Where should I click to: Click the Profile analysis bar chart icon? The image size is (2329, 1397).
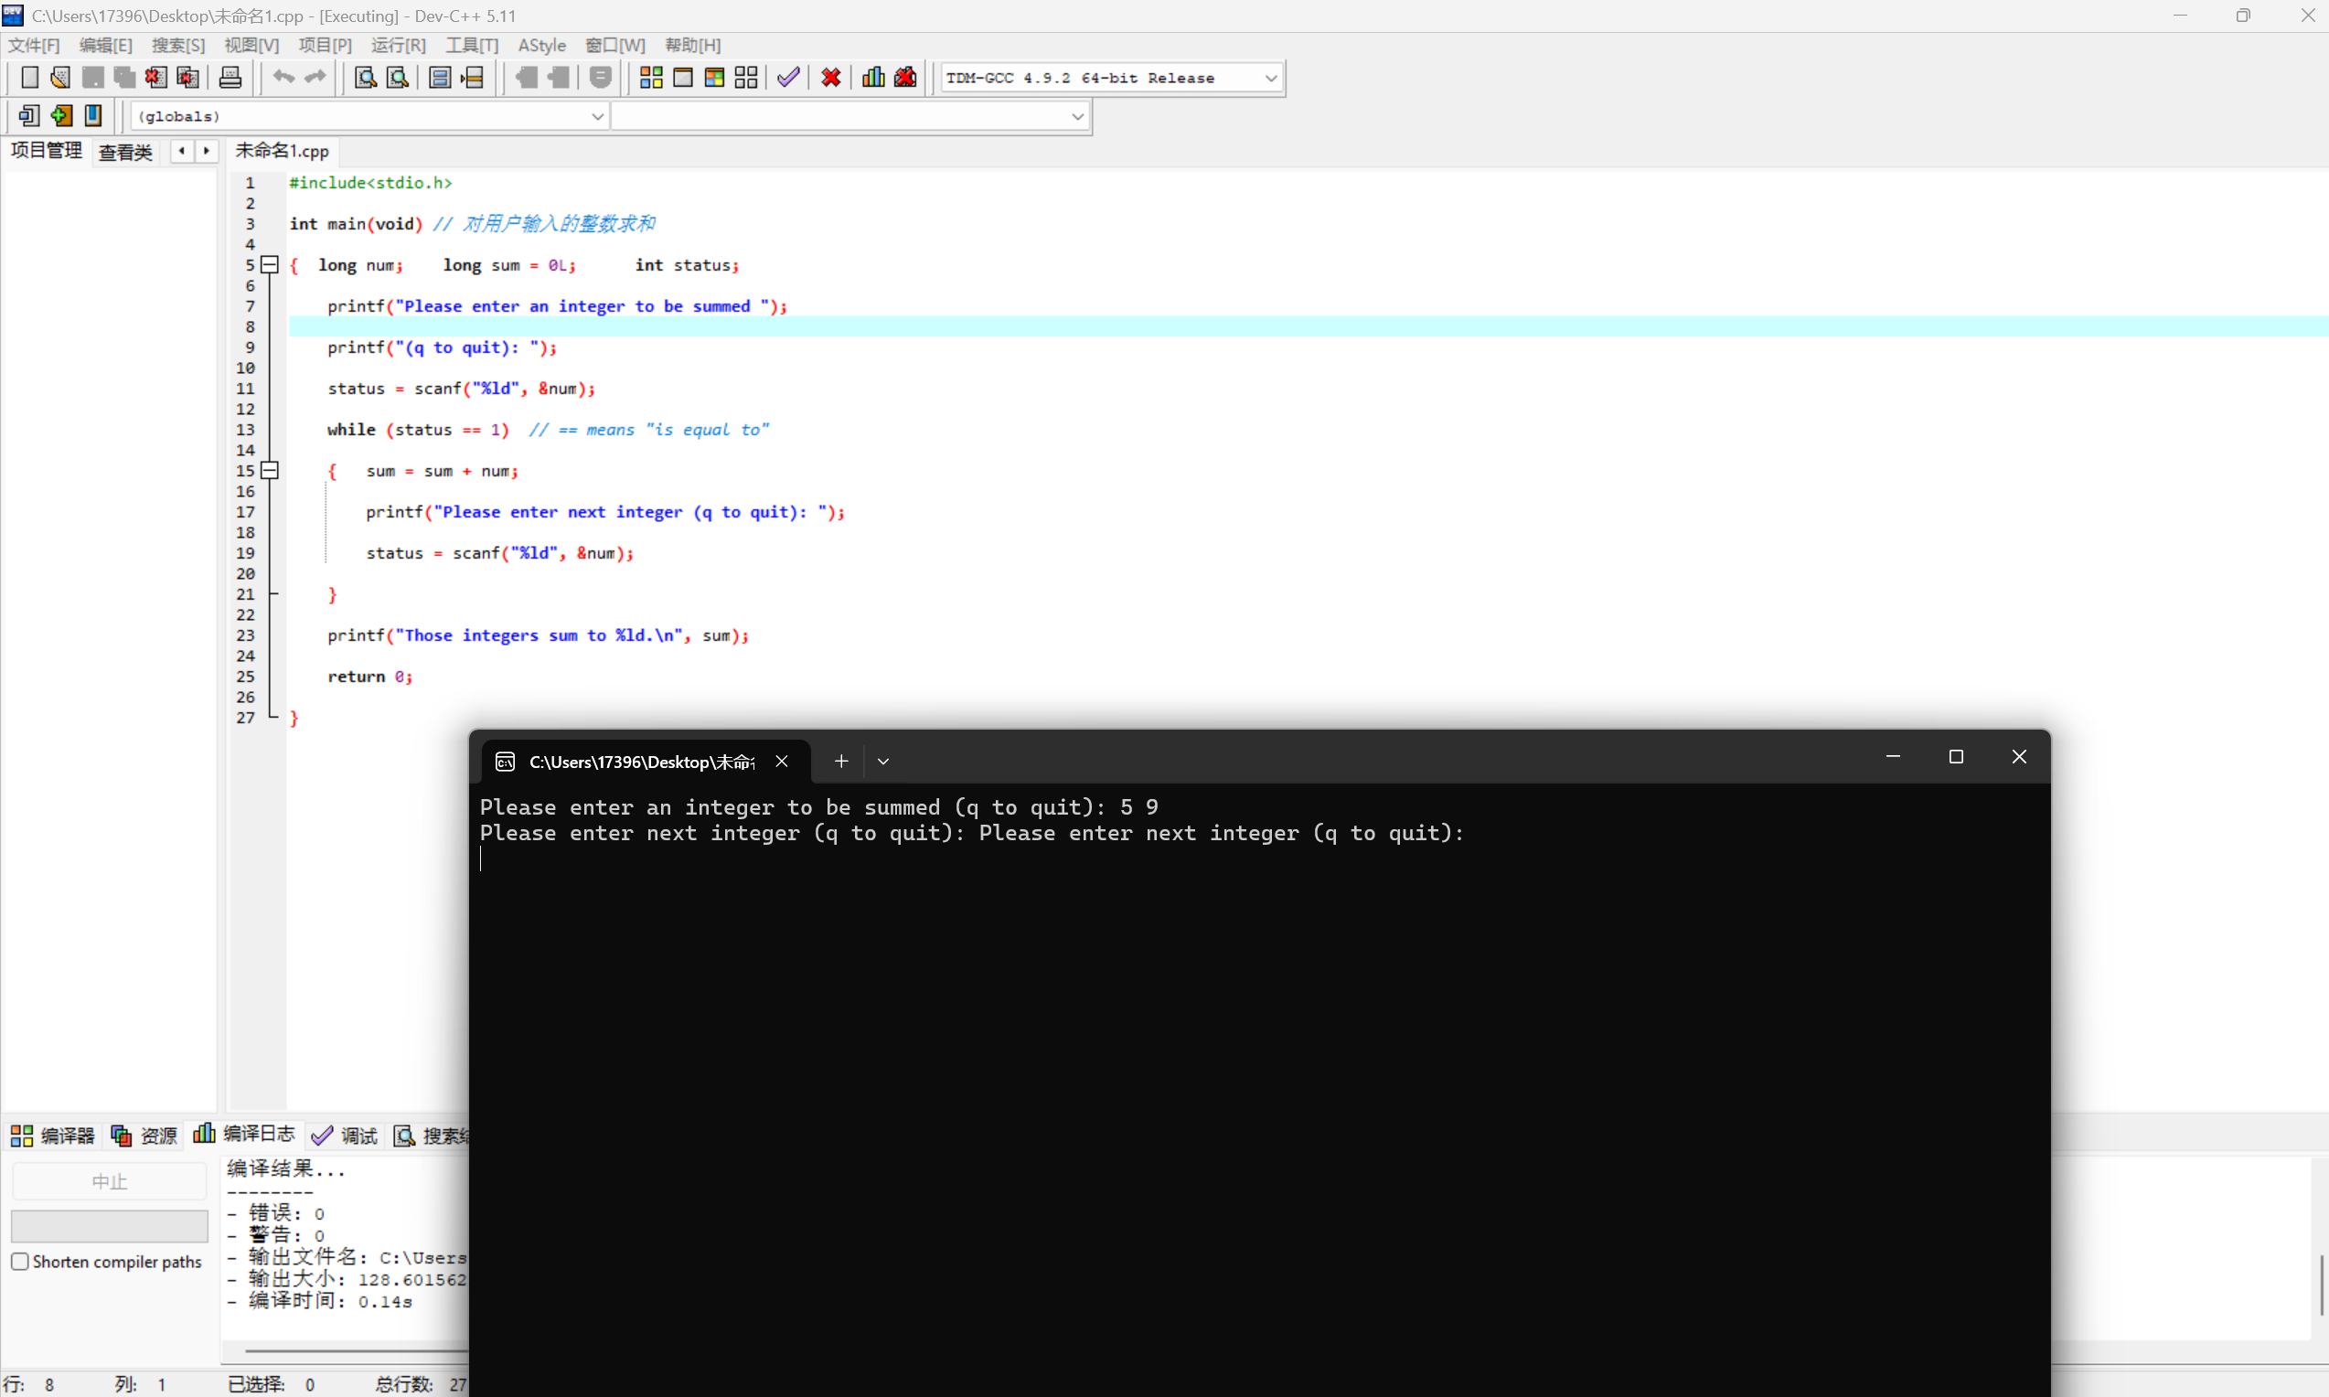(x=873, y=78)
